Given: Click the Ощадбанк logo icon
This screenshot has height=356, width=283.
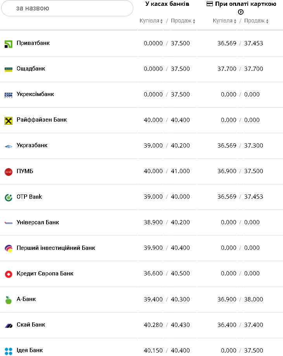Looking at the screenshot, I should pyautogui.click(x=9, y=69).
